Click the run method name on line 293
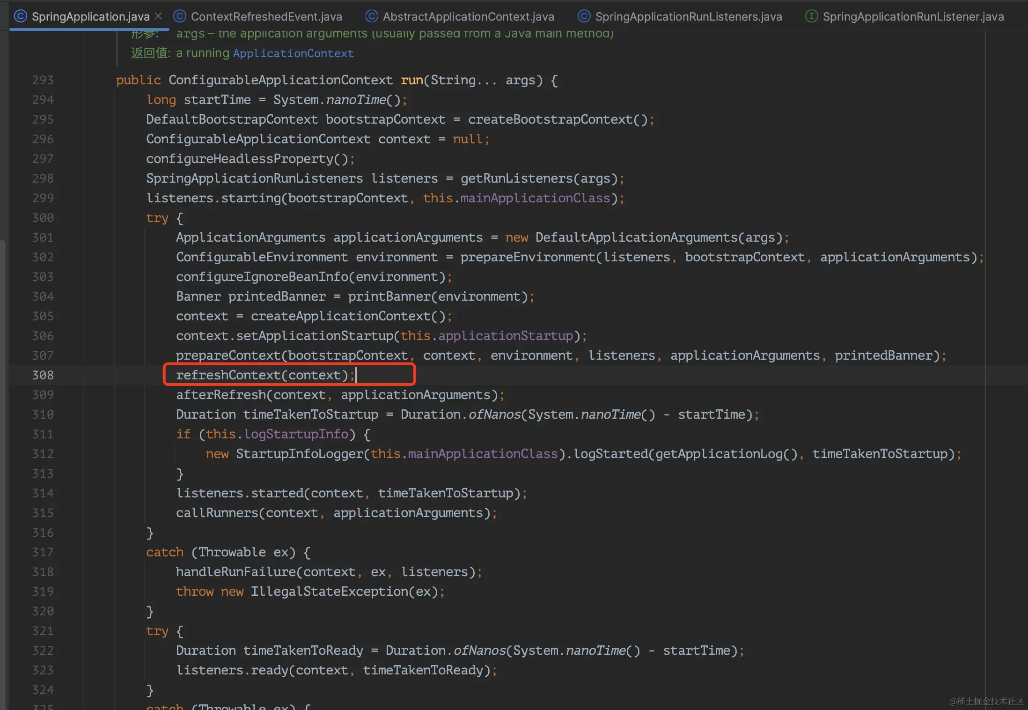Viewport: 1028px width, 710px height. (412, 80)
